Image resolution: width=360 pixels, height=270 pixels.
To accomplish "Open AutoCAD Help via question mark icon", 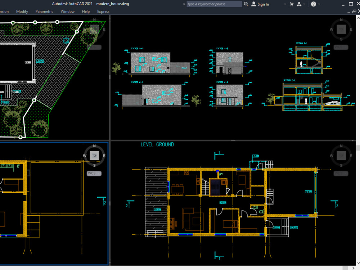I will pyautogui.click(x=314, y=4).
